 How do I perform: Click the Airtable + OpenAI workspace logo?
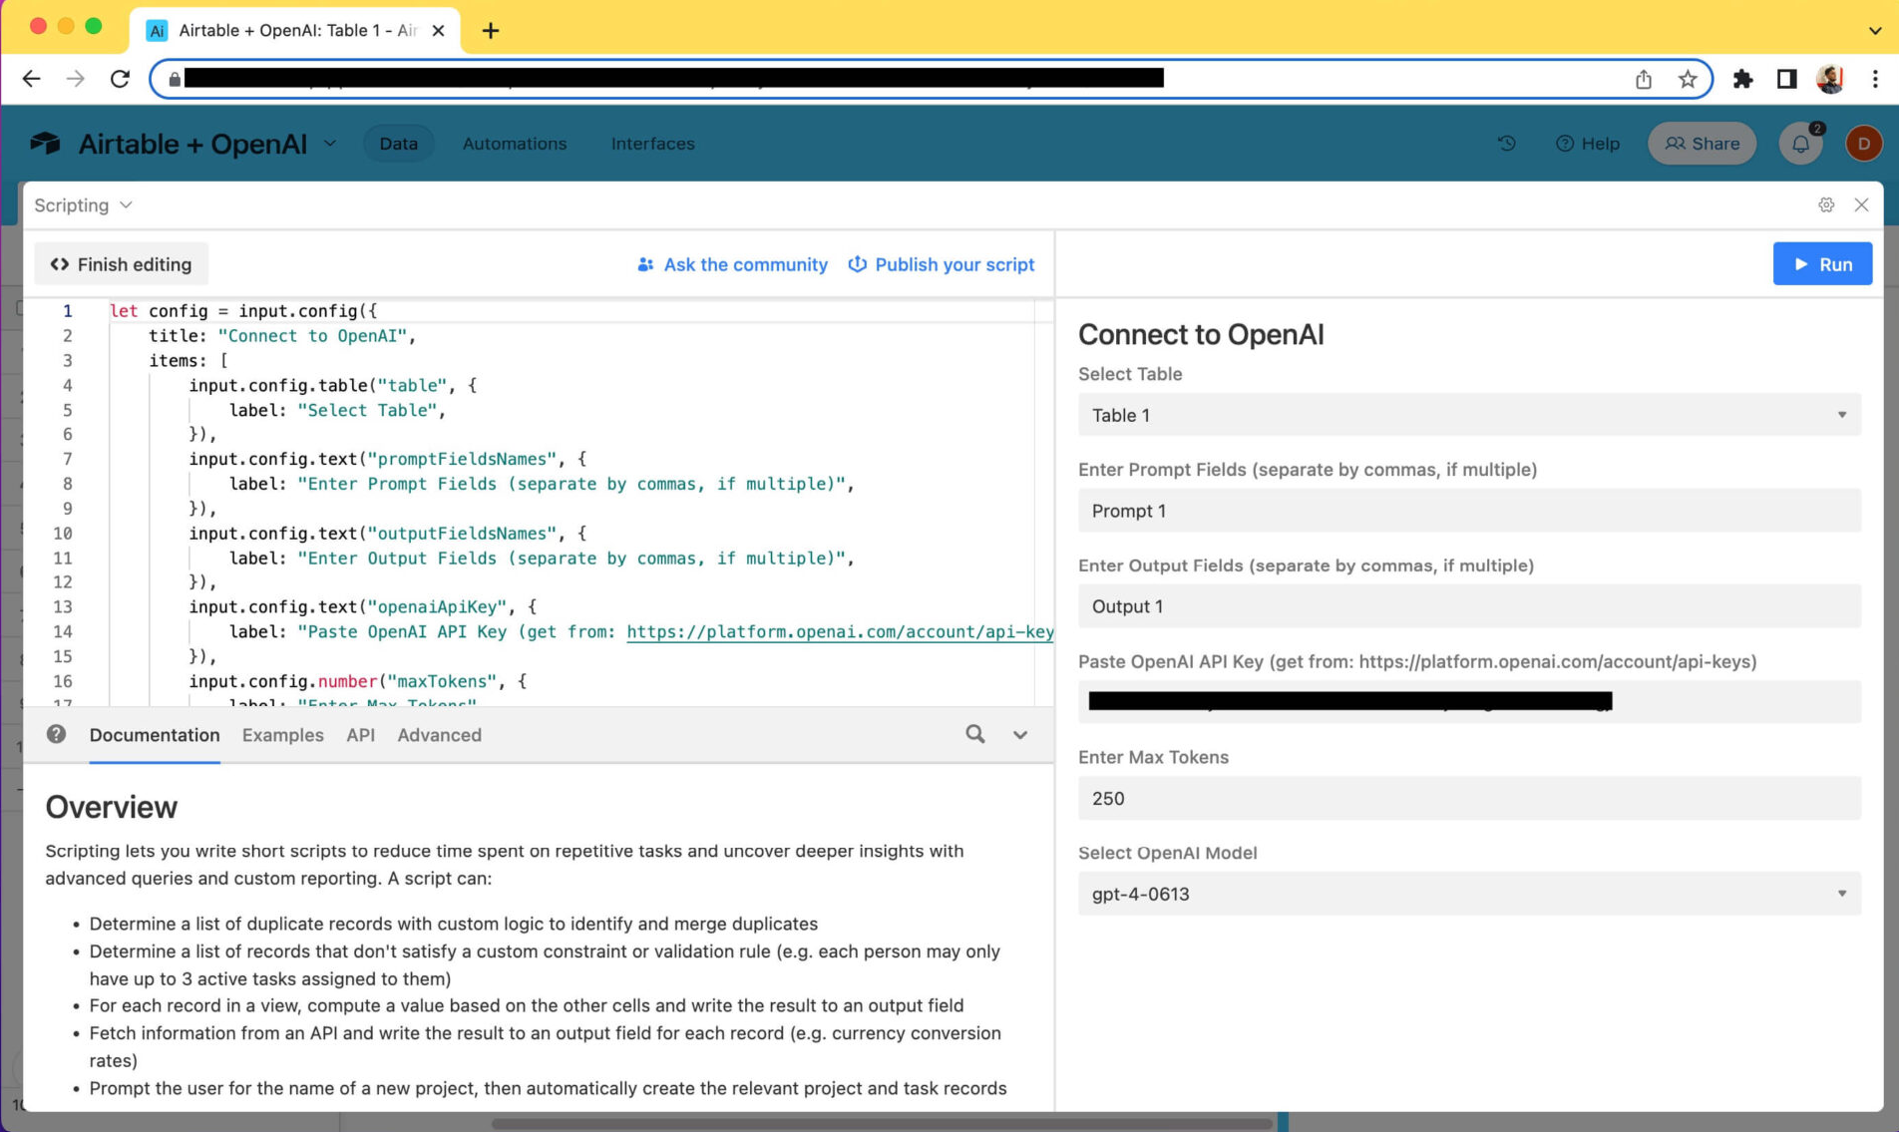pyautogui.click(x=45, y=143)
